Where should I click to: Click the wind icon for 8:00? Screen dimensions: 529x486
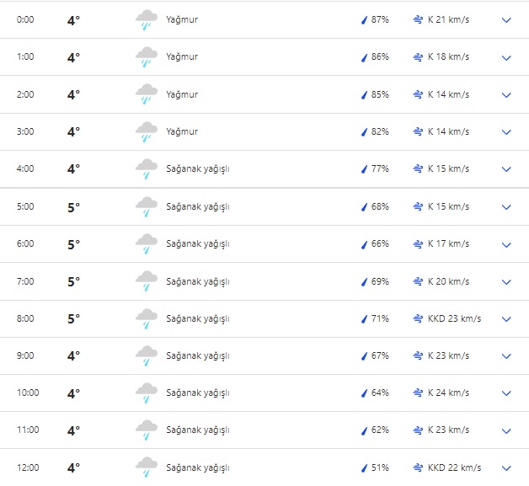tap(419, 318)
